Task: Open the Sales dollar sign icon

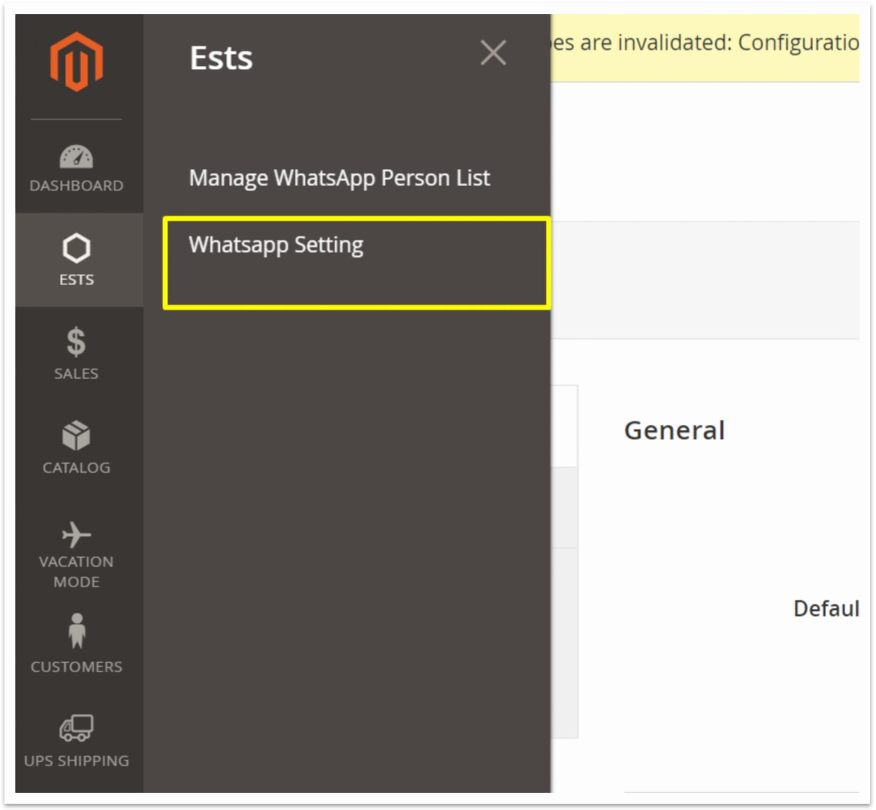Action: 76,342
